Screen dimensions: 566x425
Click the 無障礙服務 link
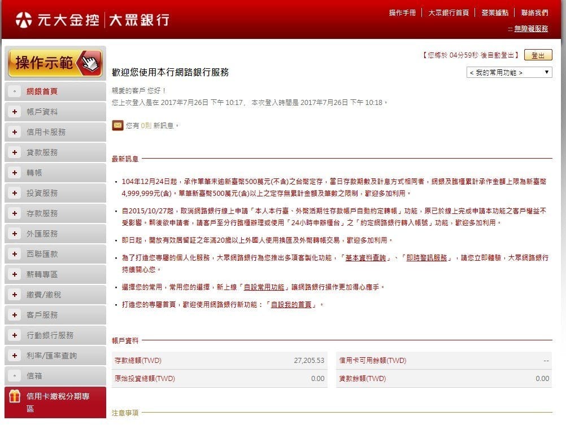click(531, 28)
